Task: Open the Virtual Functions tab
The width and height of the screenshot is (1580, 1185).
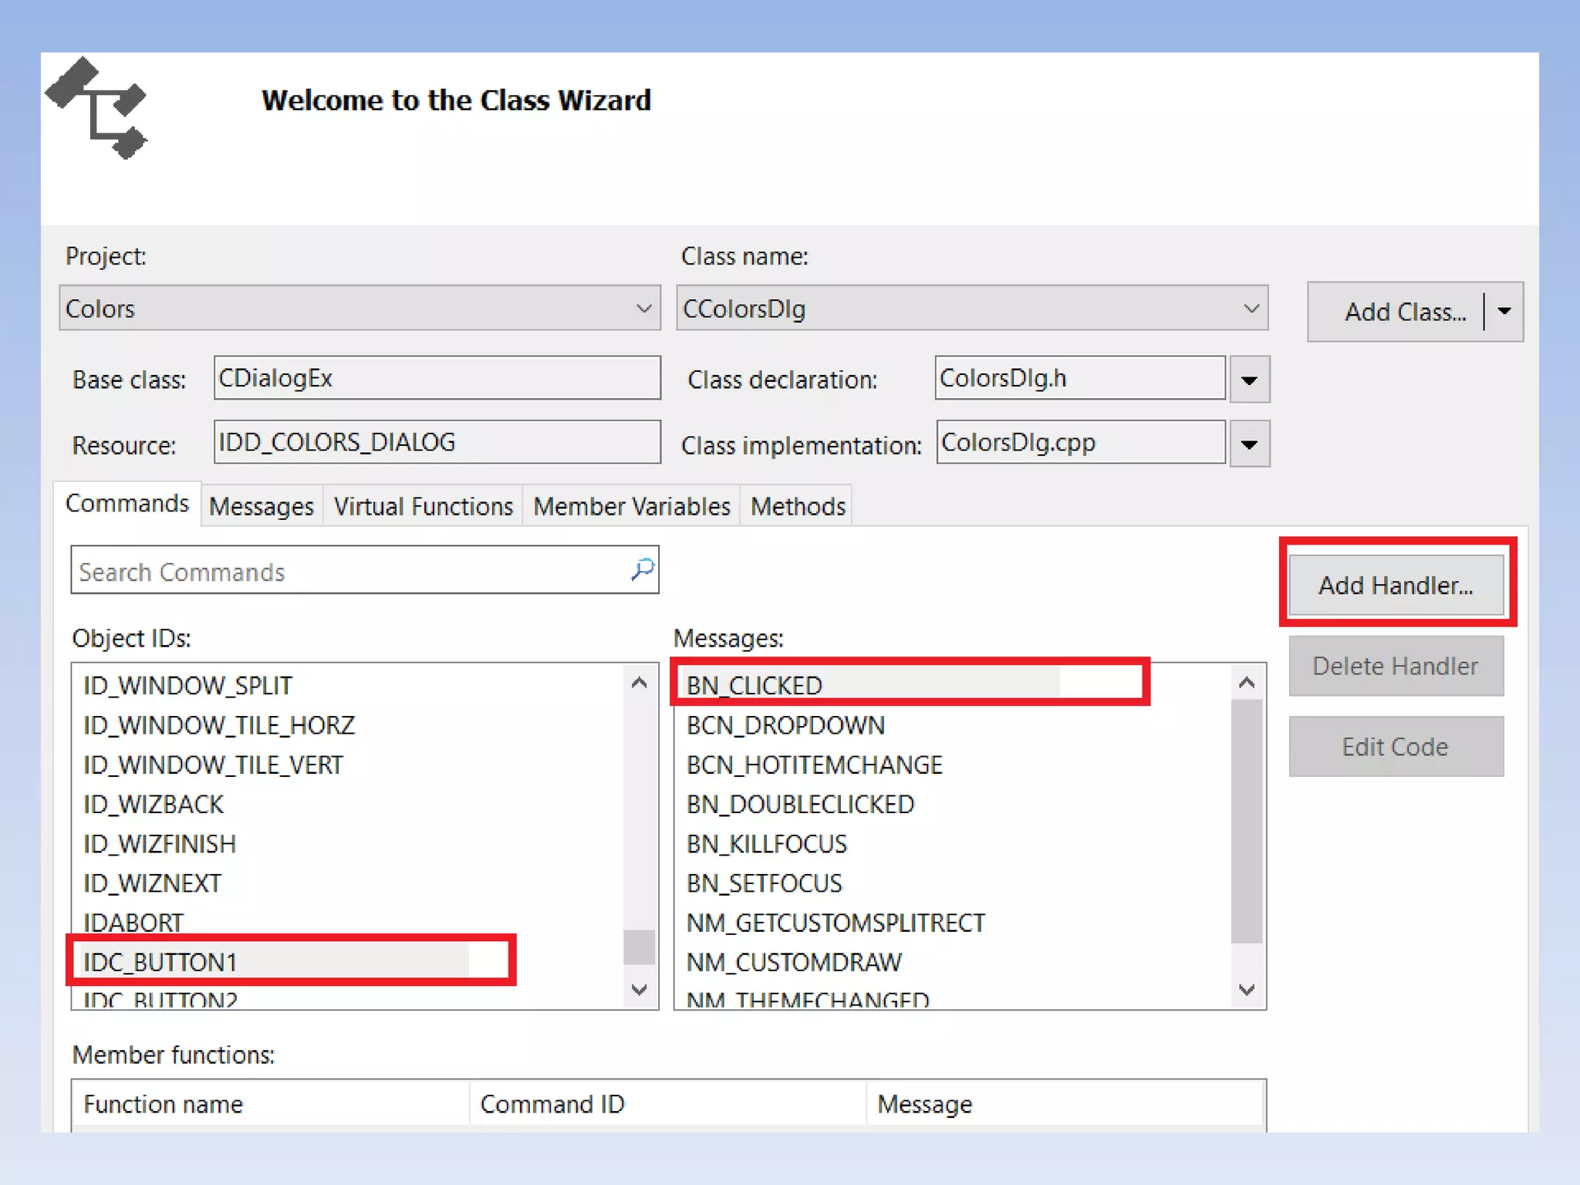Action: pyautogui.click(x=423, y=507)
